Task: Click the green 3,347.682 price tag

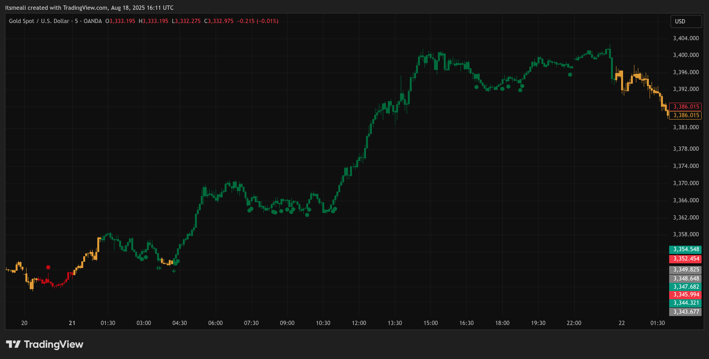Action: click(686, 287)
